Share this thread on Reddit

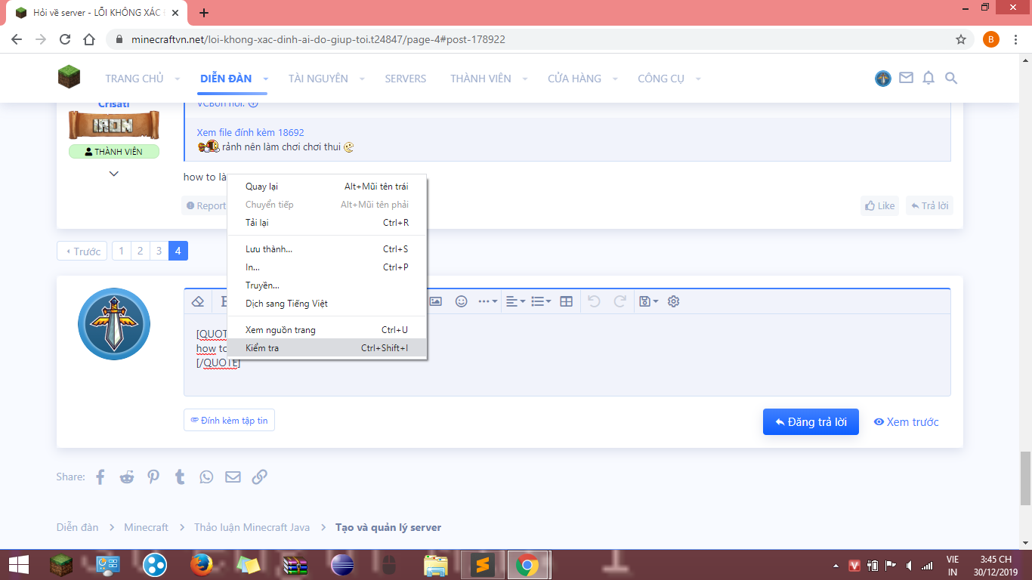point(127,477)
